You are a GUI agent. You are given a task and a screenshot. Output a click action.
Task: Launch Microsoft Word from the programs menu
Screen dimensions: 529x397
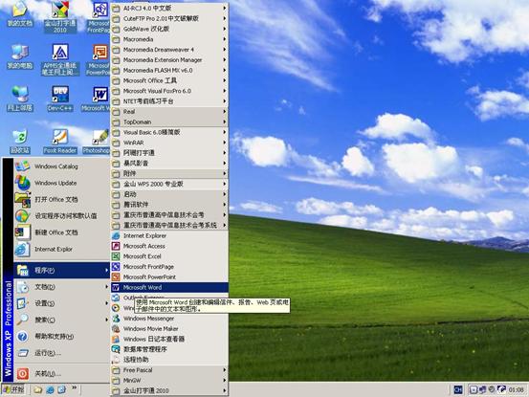(x=169, y=287)
